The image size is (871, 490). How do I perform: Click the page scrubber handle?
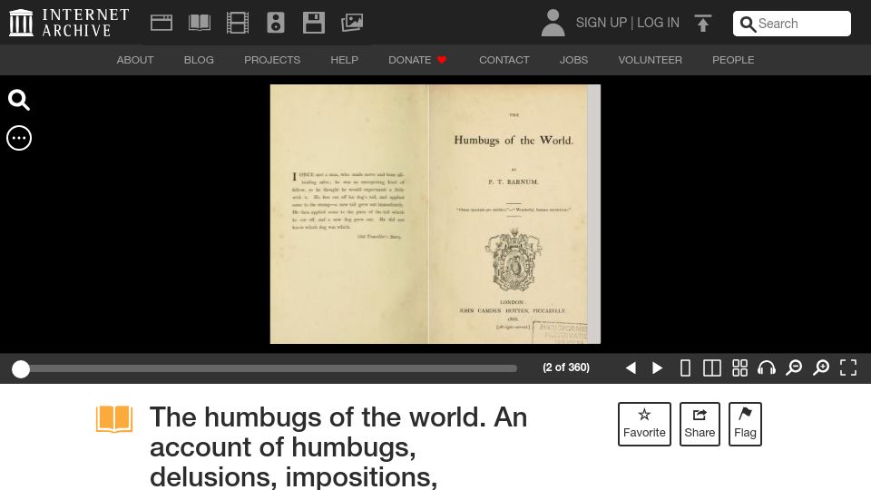coord(21,369)
